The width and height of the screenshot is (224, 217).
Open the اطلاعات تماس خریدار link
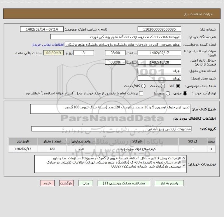pyautogui.click(x=48, y=45)
